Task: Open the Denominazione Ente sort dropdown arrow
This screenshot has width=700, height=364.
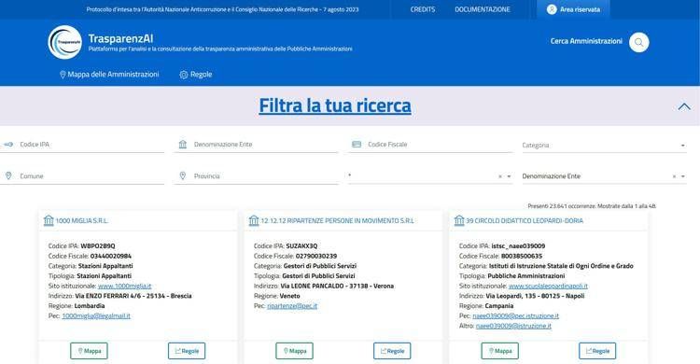Action: (682, 176)
